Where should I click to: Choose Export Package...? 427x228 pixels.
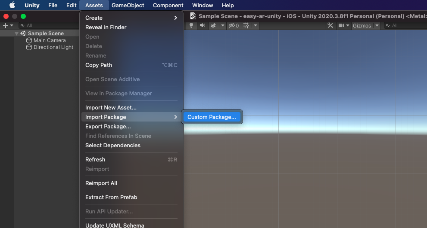pyautogui.click(x=131, y=127)
